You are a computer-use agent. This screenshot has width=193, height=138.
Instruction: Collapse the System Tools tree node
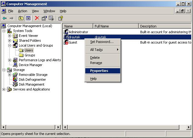click(4, 31)
